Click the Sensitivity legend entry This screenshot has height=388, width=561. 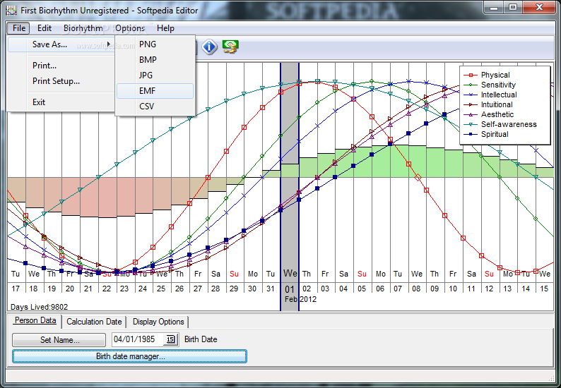point(490,85)
